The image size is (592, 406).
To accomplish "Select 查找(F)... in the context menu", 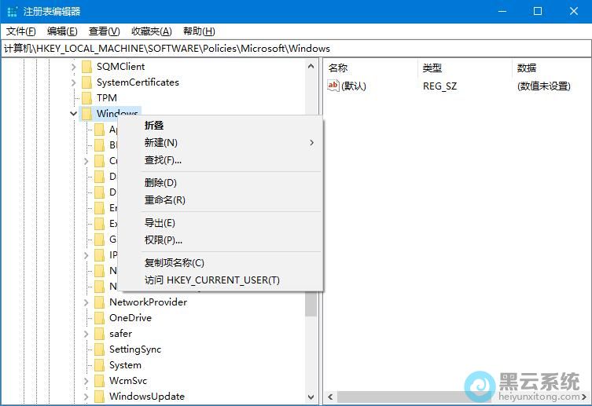I will (x=221, y=160).
